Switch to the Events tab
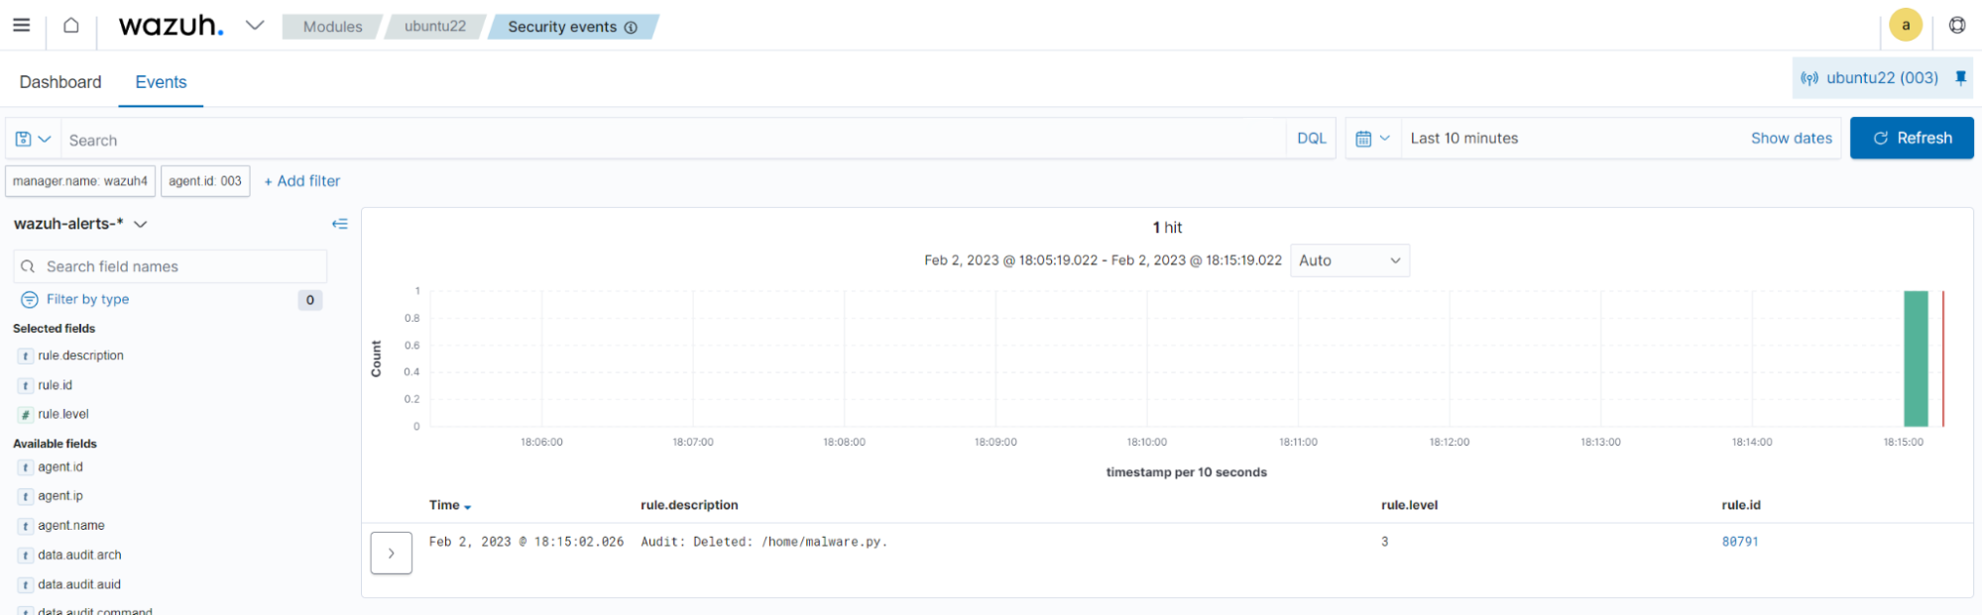The image size is (1982, 615). 161,82
